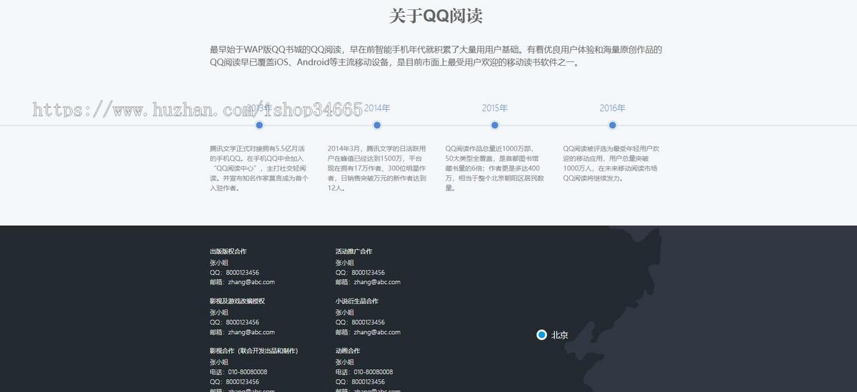Image resolution: width=857 pixels, height=392 pixels.
Task: Open the email address under 影视及游戏改编授权
Action: 251,332
